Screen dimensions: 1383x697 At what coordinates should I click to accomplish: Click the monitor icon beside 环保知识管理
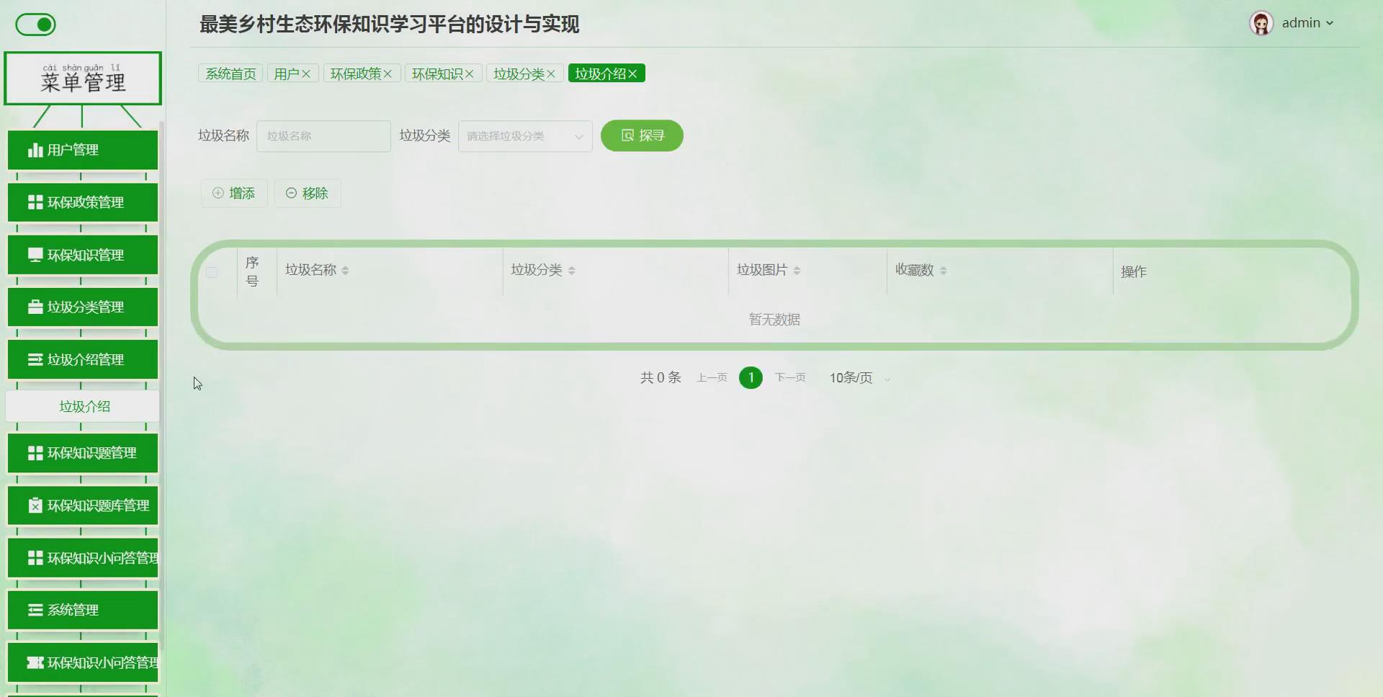click(35, 255)
